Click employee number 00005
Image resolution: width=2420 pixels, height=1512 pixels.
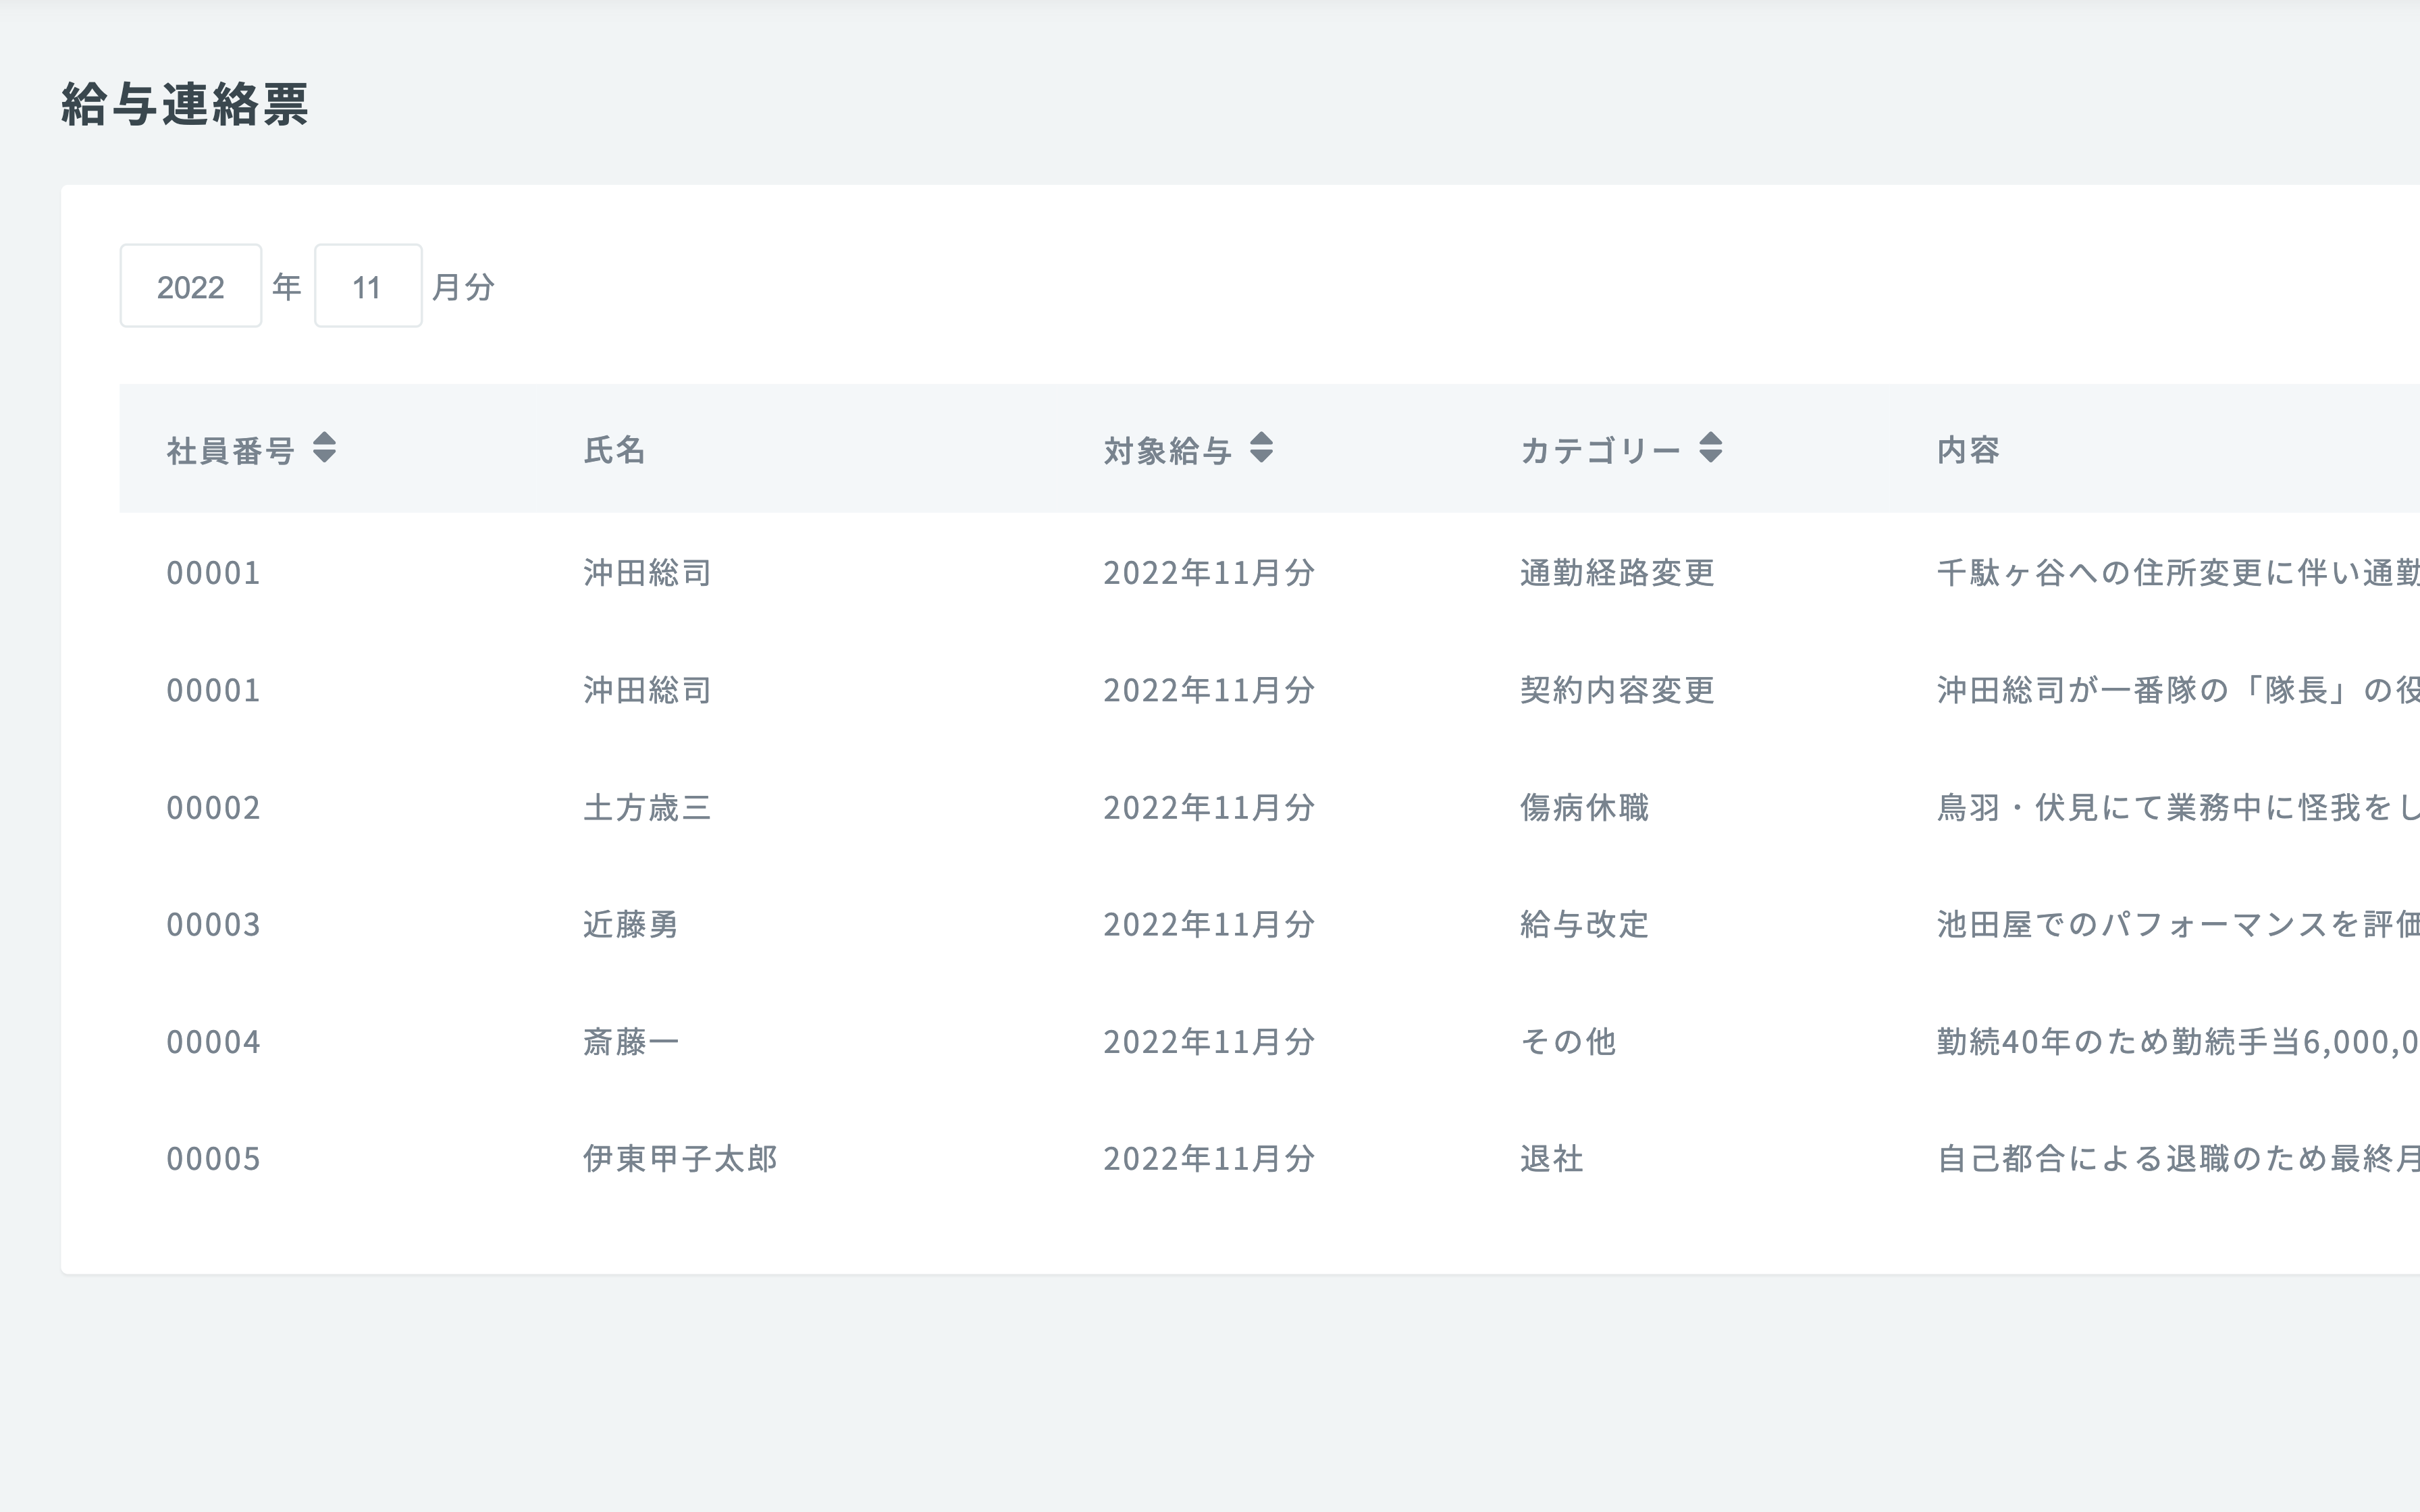click(213, 1159)
